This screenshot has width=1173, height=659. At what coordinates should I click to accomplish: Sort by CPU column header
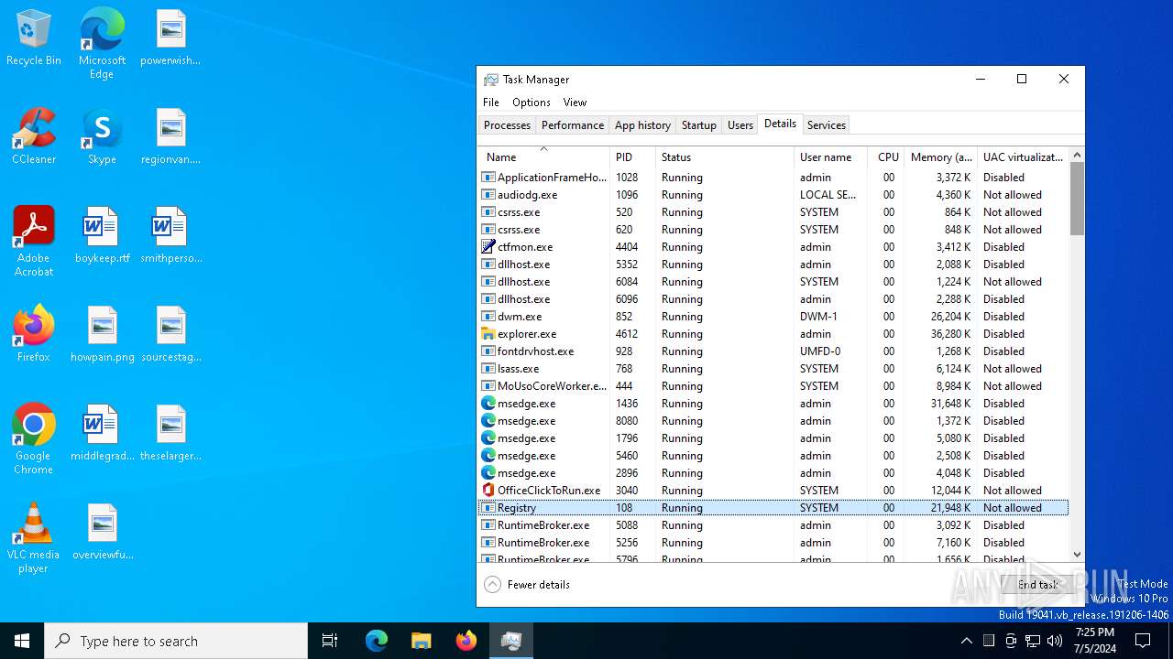[x=886, y=157]
